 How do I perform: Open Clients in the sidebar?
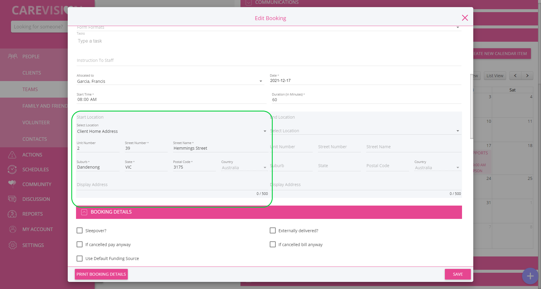click(x=32, y=73)
